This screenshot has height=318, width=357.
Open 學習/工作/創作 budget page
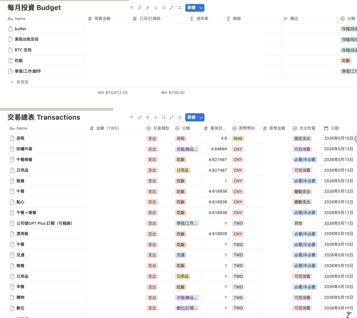[28, 71]
